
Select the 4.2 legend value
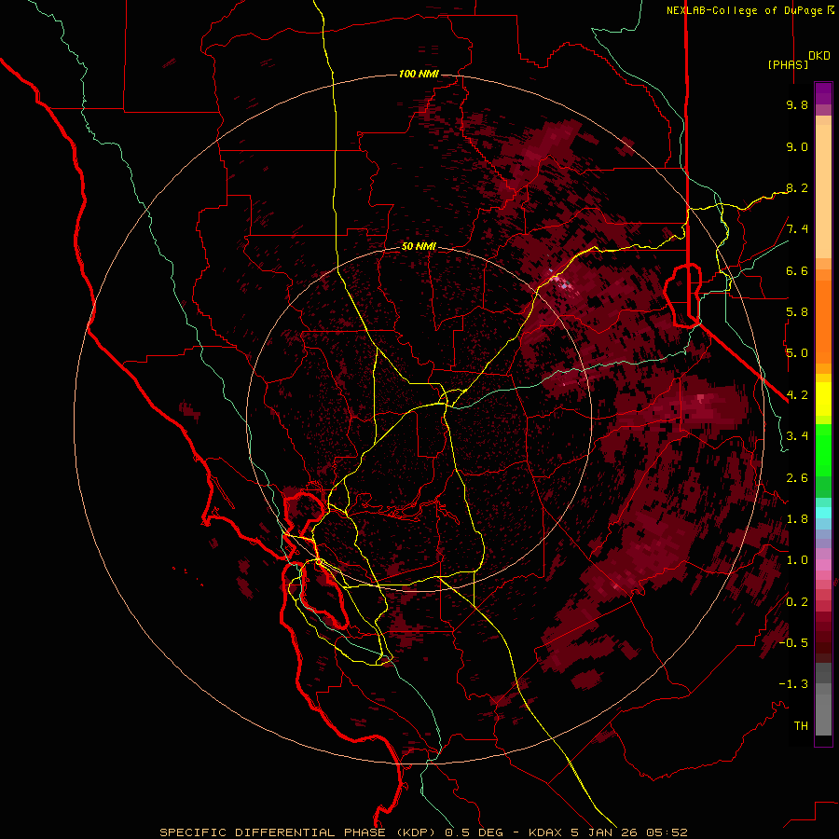click(797, 395)
